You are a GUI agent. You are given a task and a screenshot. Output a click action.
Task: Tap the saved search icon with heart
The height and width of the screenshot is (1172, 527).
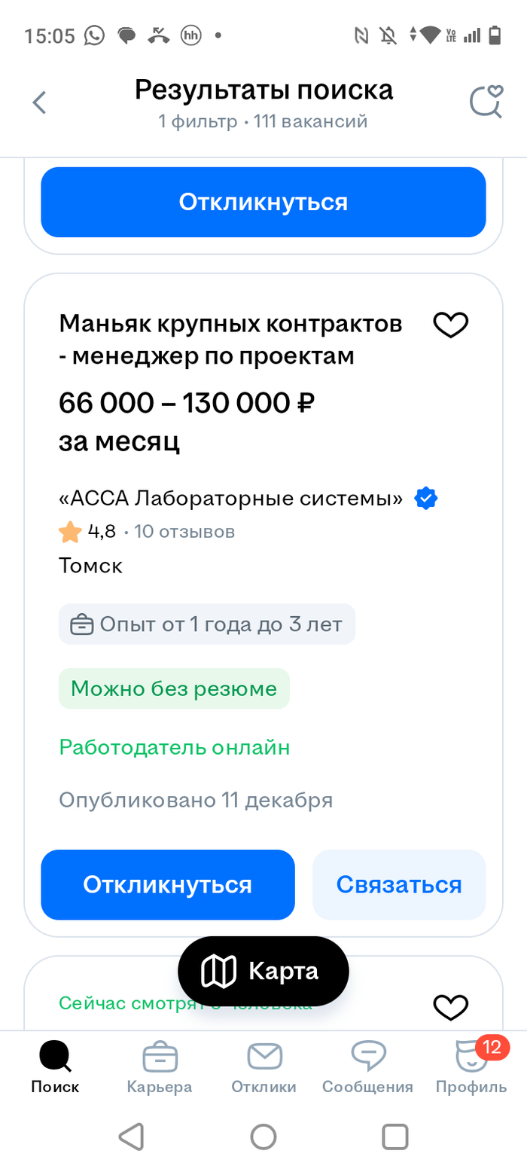486,102
